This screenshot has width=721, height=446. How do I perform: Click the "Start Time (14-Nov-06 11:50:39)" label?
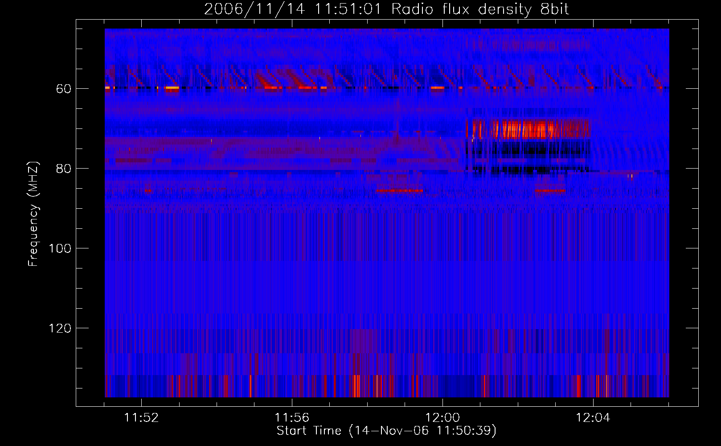point(386,431)
